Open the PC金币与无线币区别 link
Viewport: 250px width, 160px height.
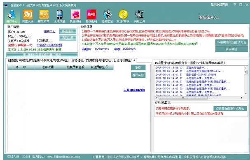click(x=49, y=45)
